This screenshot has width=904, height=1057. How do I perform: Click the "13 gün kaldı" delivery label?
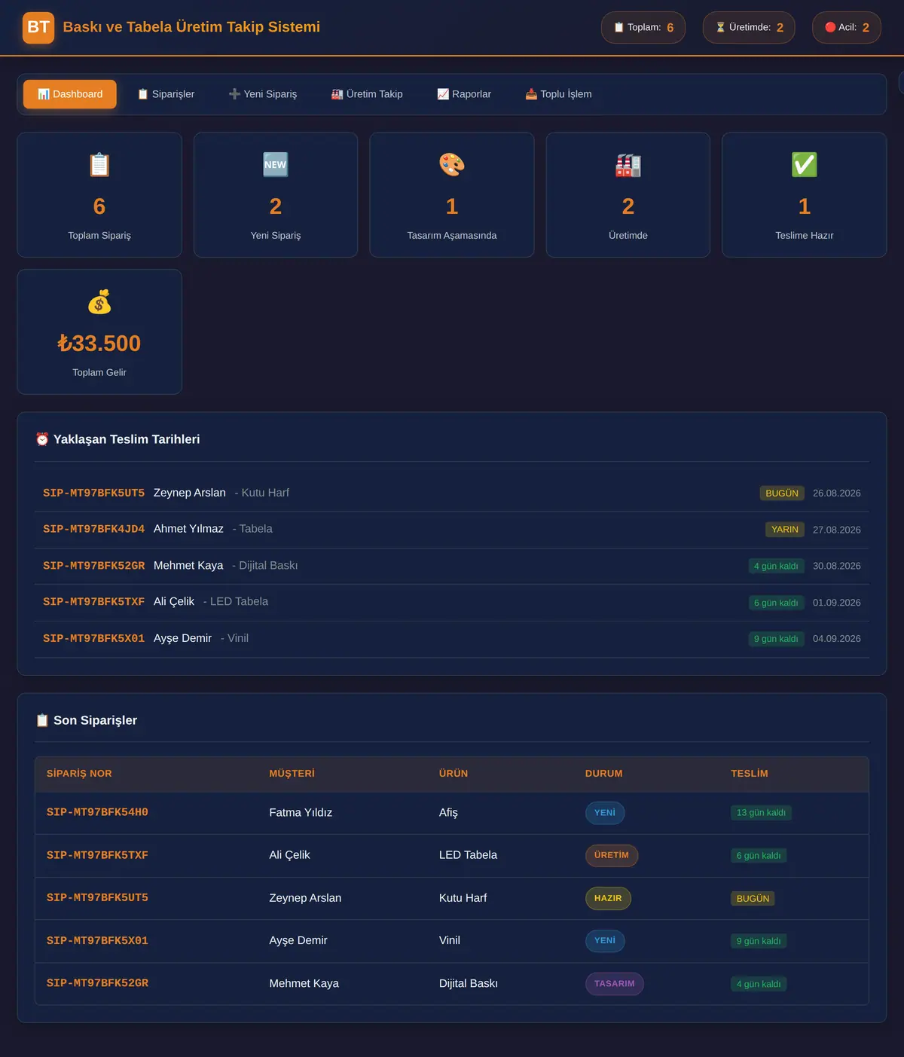(x=761, y=813)
